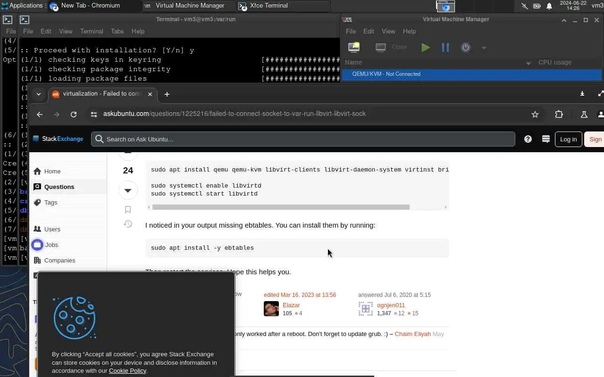Click the Log in button

coord(568,139)
